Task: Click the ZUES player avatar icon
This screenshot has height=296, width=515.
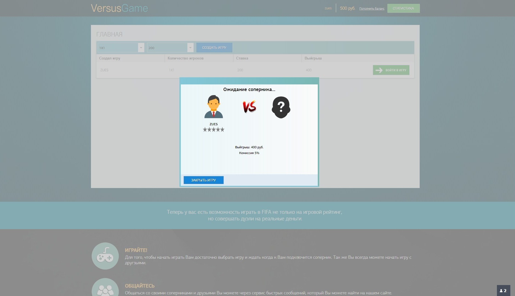Action: 213,107
